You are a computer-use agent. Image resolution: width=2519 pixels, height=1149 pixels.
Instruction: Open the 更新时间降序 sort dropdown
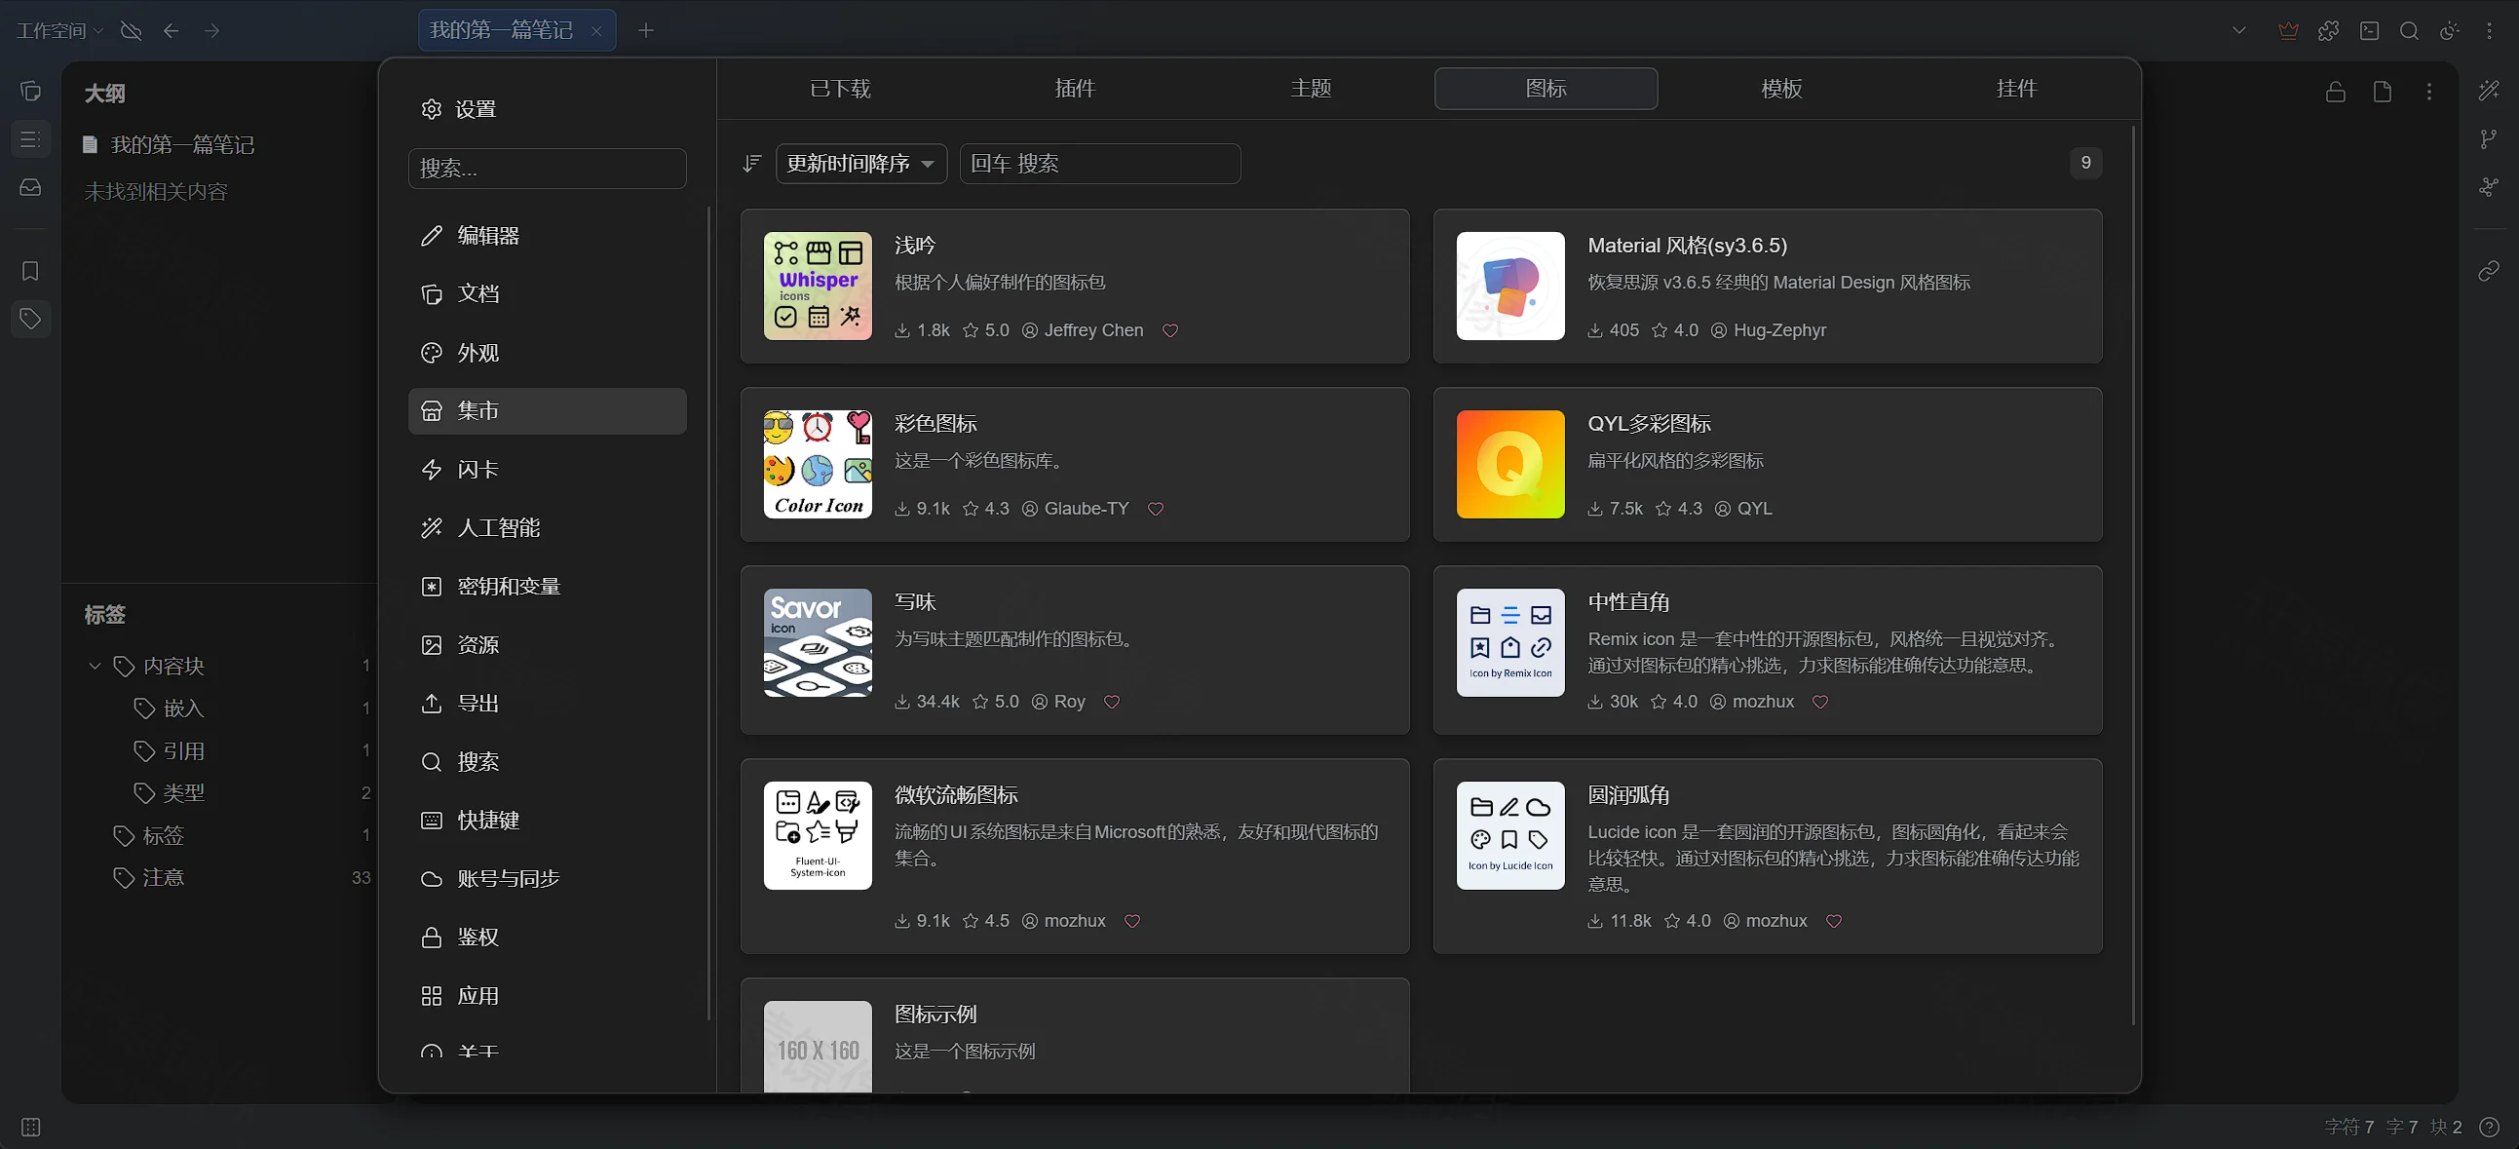point(860,164)
